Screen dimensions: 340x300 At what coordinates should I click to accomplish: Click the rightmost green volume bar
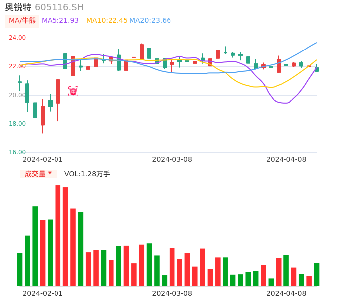[317, 274]
